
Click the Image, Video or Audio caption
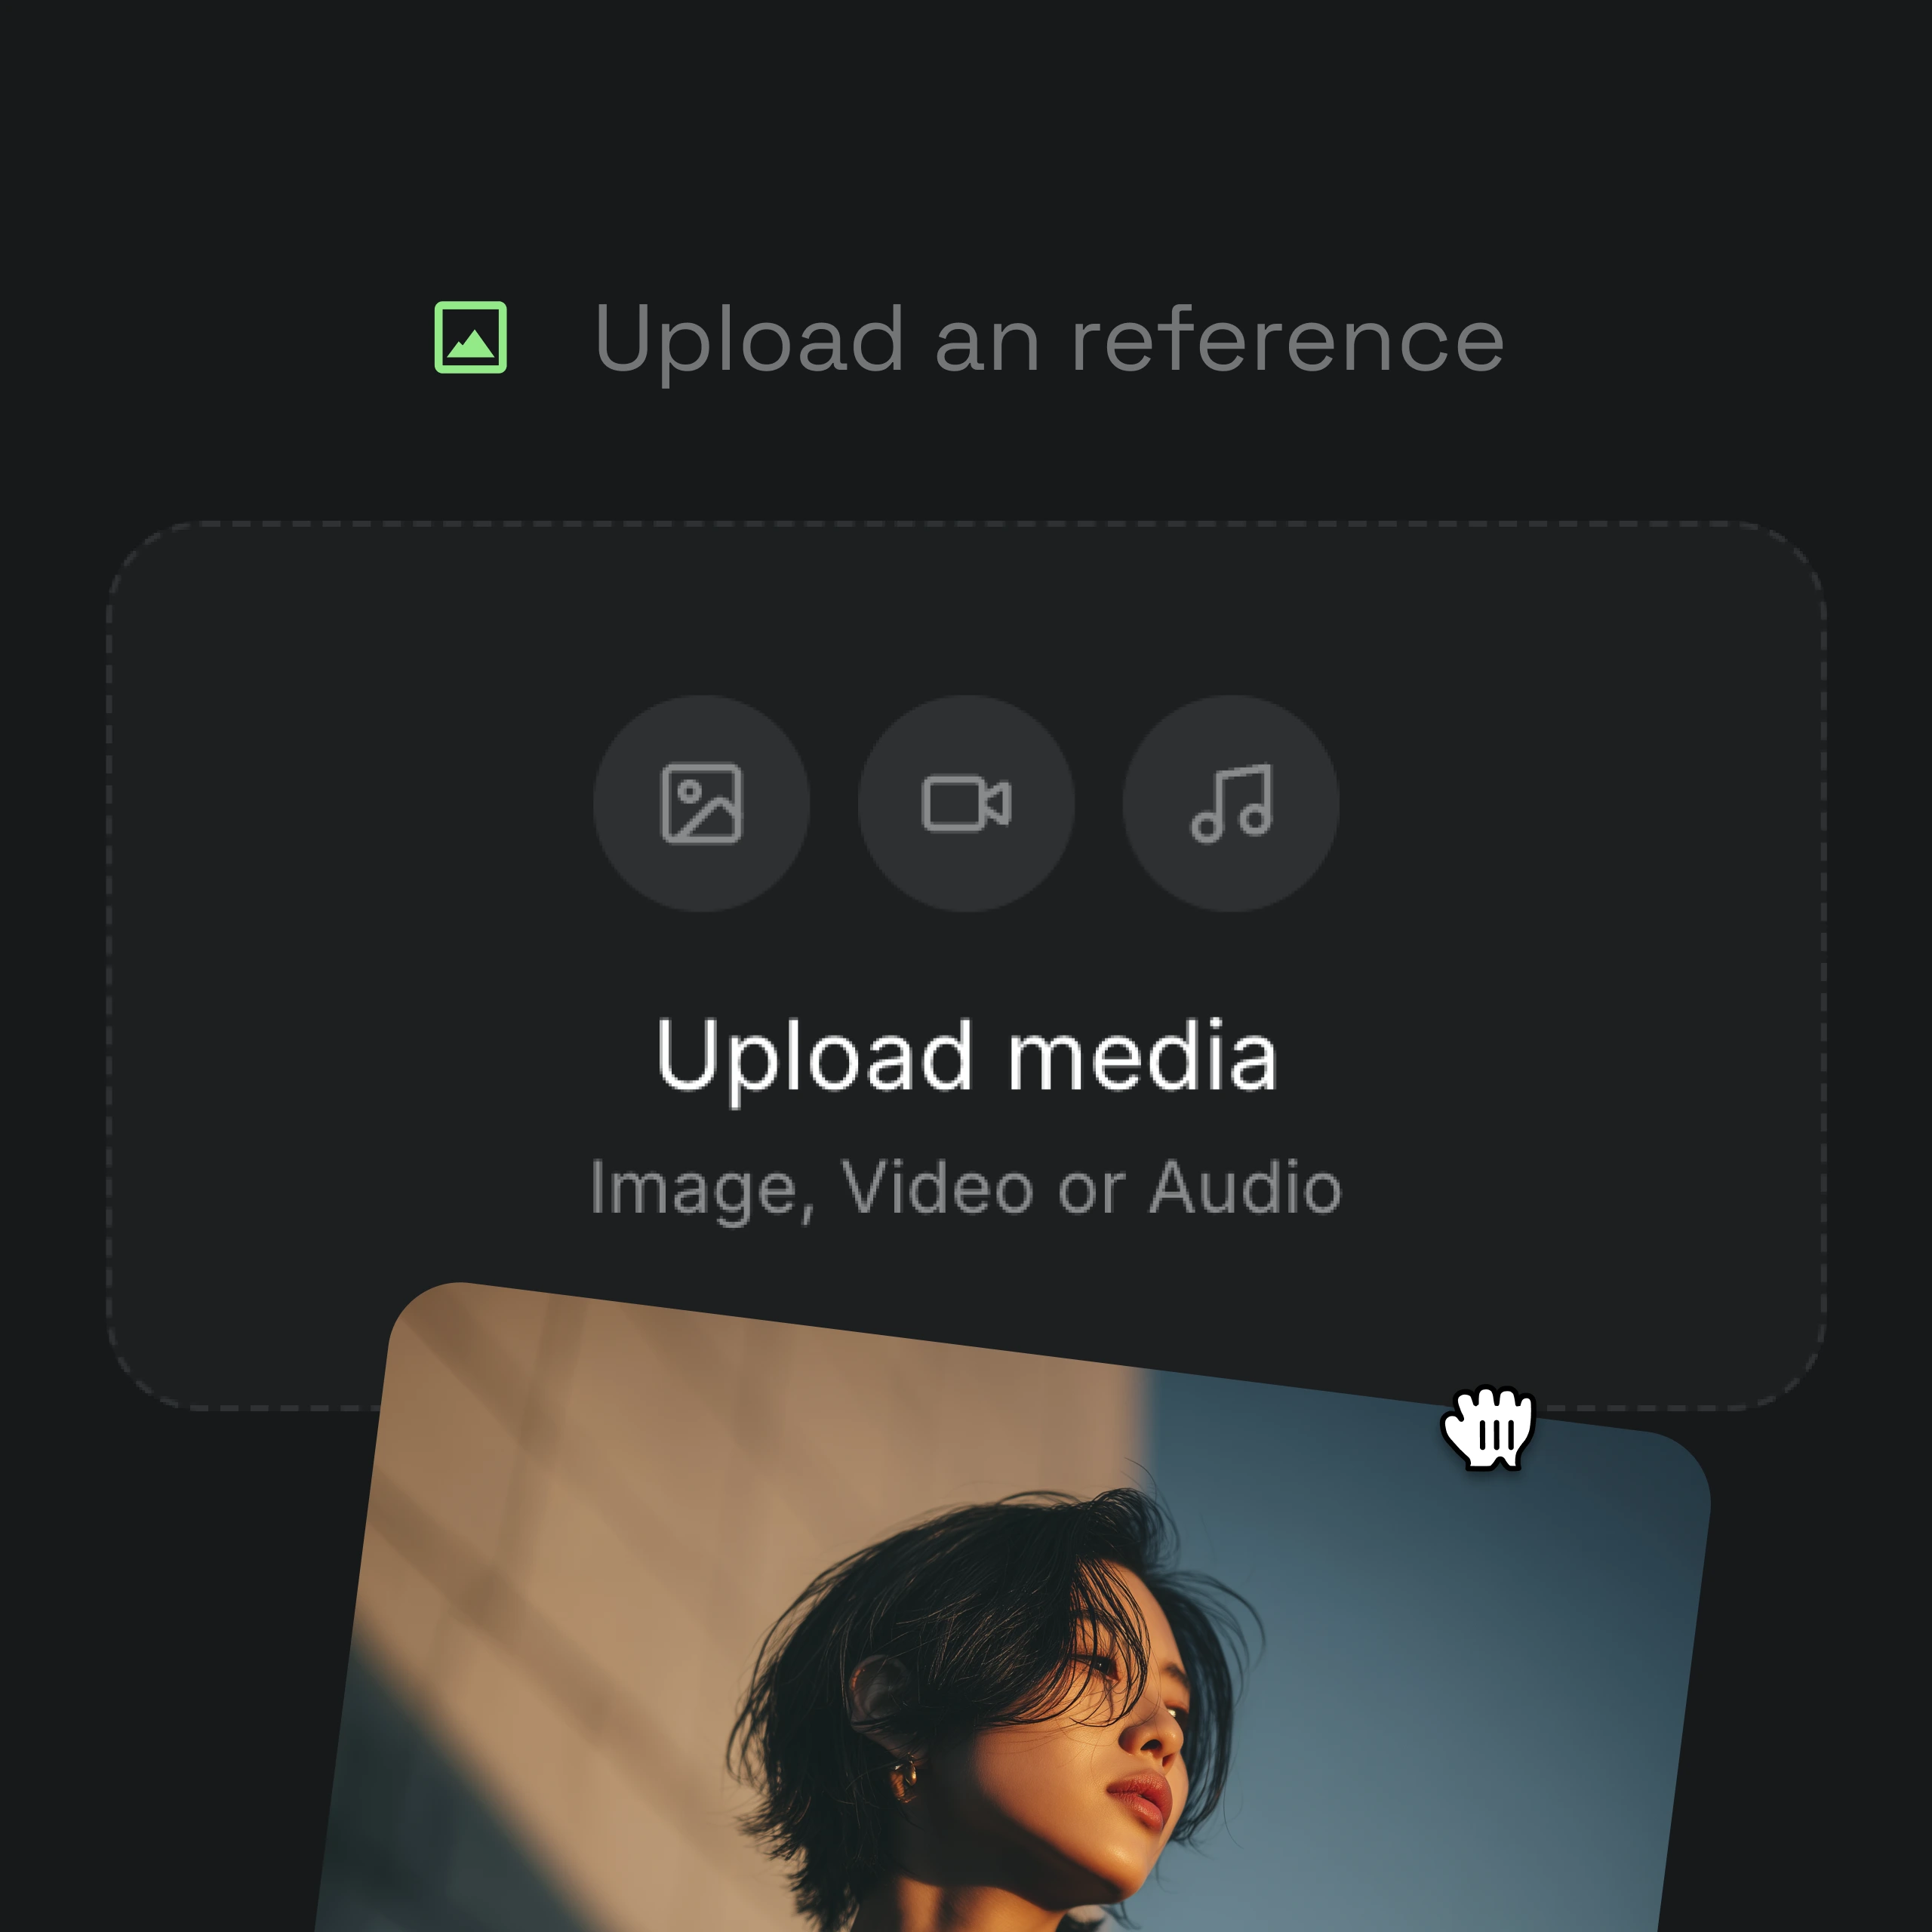(966, 1187)
